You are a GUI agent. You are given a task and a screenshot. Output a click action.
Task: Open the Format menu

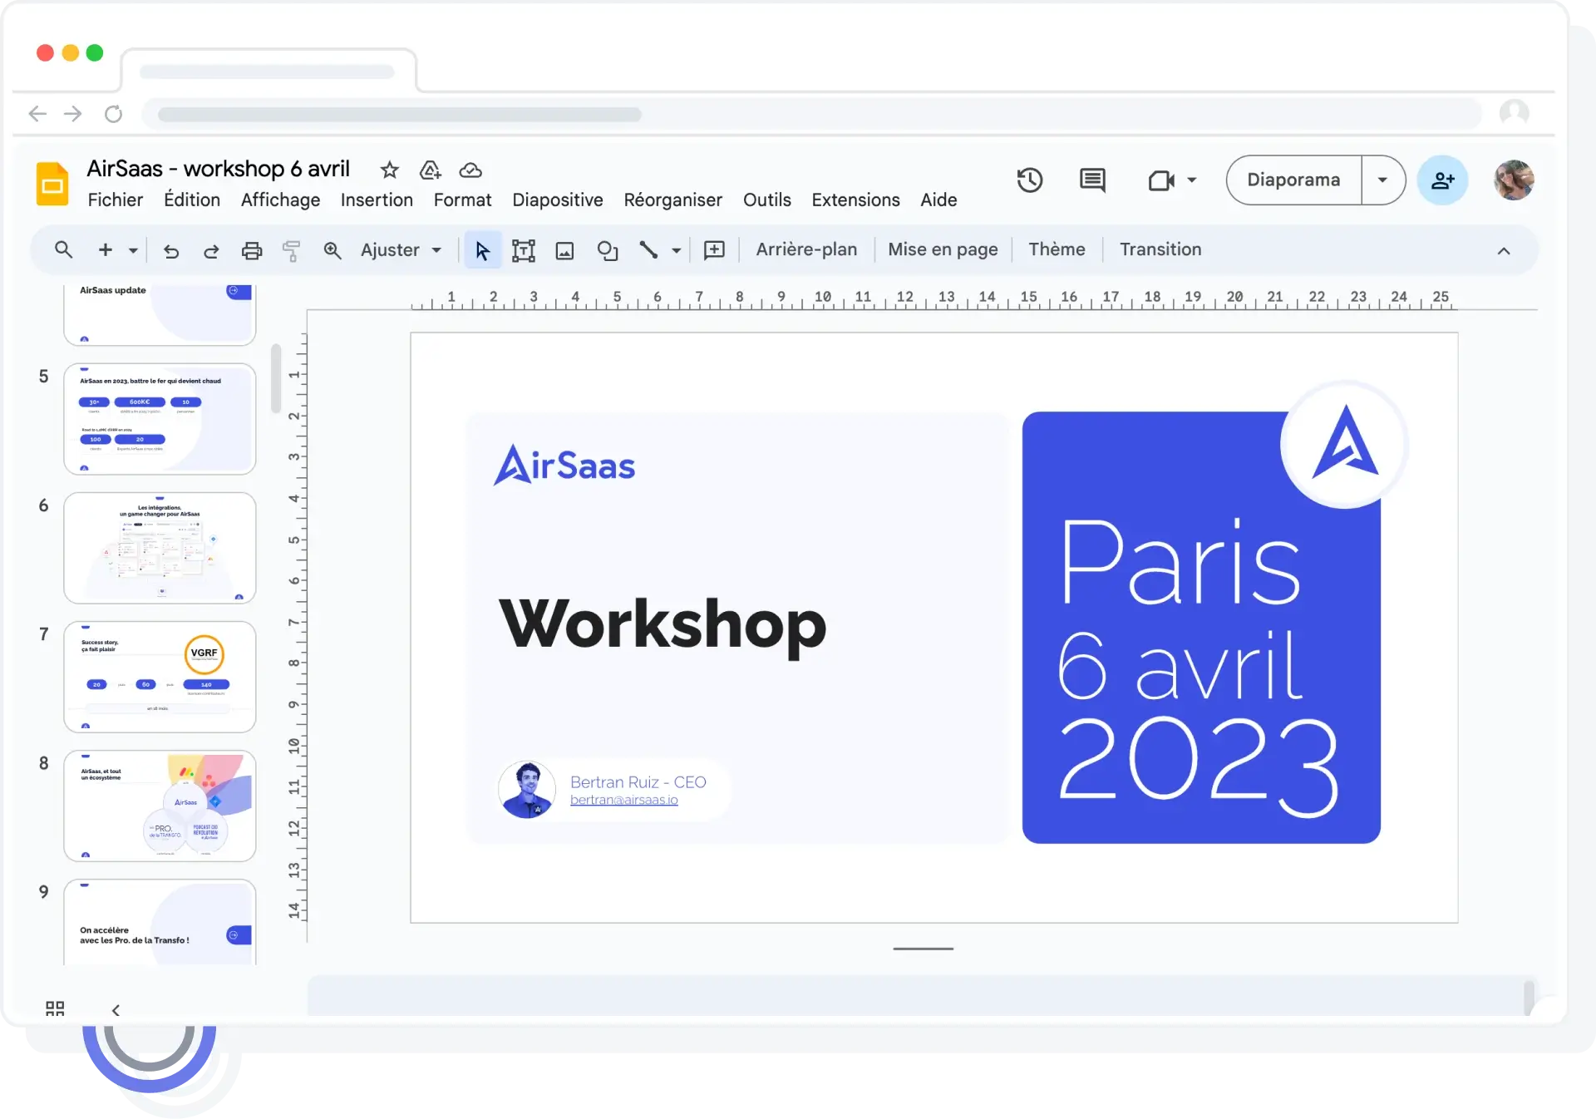click(462, 200)
